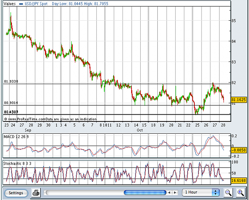Viewport: 249px width, 200px height.
Task: Click the 83 price axis label
Action: click(x=233, y=62)
